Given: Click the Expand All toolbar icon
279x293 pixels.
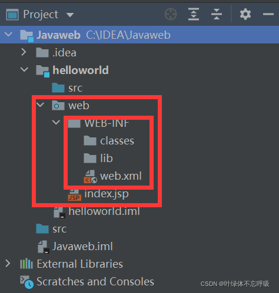Looking at the screenshot, I should pos(194,14).
